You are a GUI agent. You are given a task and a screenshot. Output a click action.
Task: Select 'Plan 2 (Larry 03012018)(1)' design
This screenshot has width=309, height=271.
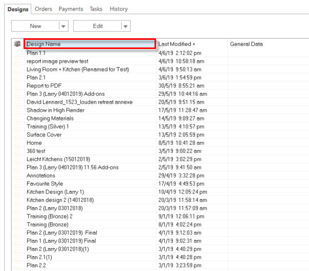[58, 249]
